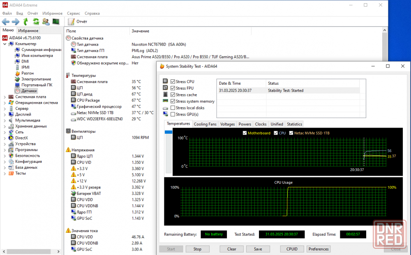Click the Save button
This screenshot has height=255, width=411.
click(258, 249)
